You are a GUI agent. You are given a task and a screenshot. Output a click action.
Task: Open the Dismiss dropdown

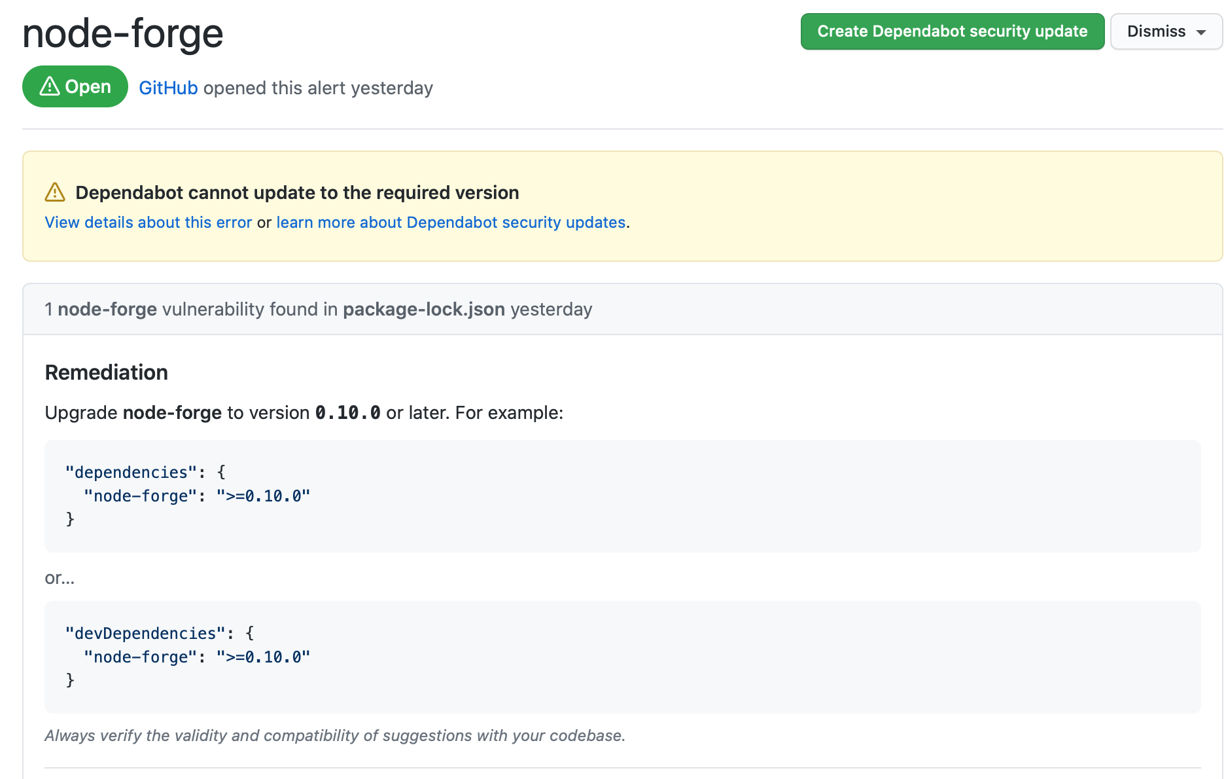tap(1166, 31)
